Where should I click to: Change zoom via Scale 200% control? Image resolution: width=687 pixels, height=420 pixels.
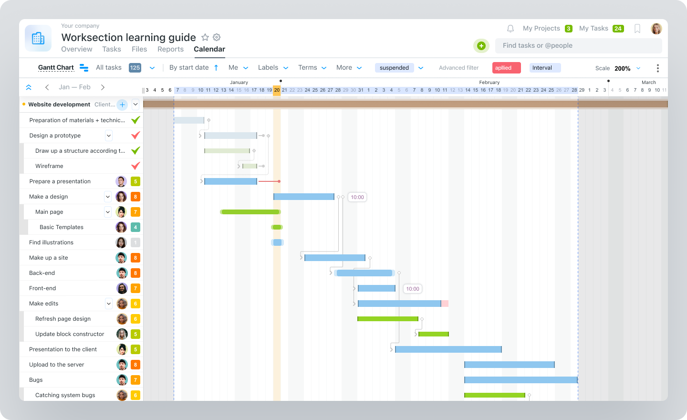[623, 68]
